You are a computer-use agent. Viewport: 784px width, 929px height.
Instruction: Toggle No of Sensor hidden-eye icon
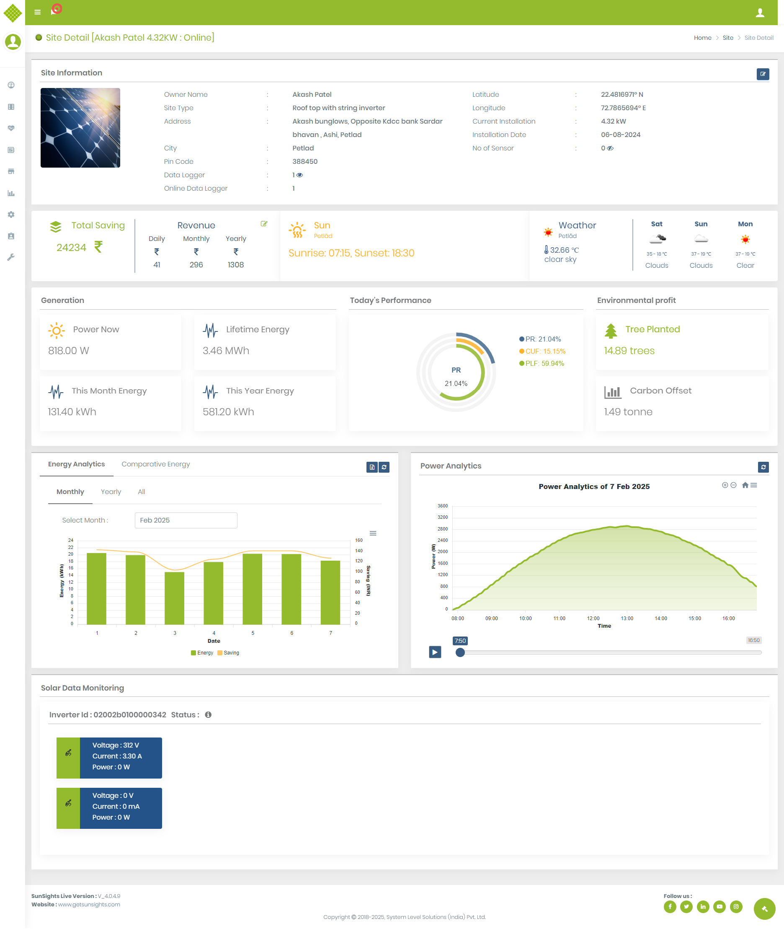point(610,148)
